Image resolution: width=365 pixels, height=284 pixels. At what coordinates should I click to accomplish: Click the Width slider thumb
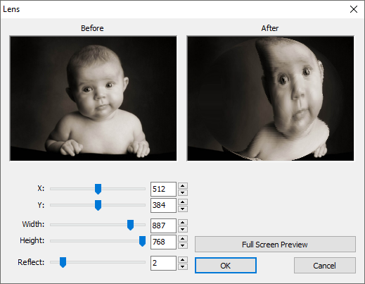point(130,225)
